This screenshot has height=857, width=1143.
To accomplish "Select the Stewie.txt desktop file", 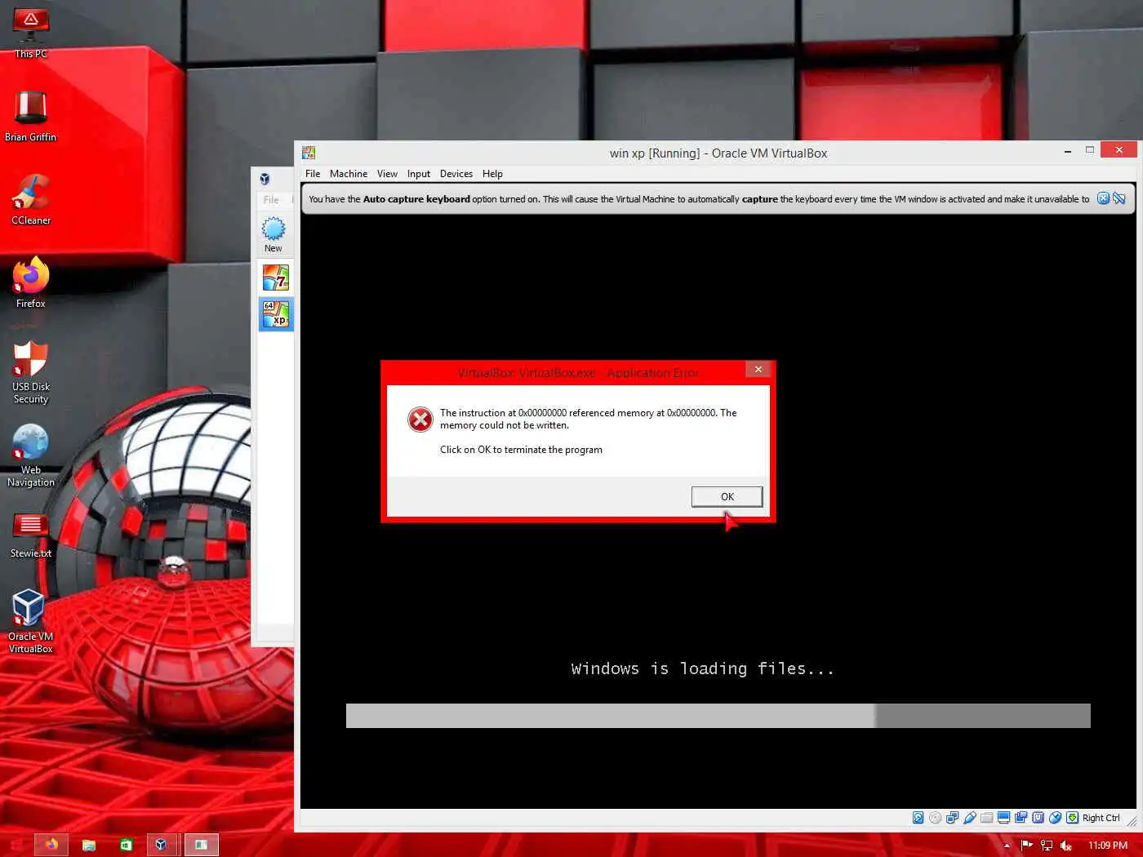I will coord(31,535).
